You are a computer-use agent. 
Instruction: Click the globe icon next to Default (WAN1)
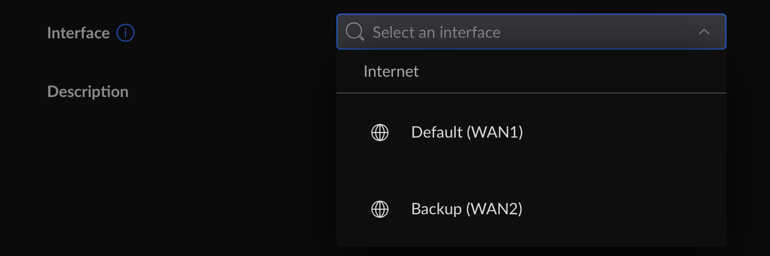380,133
